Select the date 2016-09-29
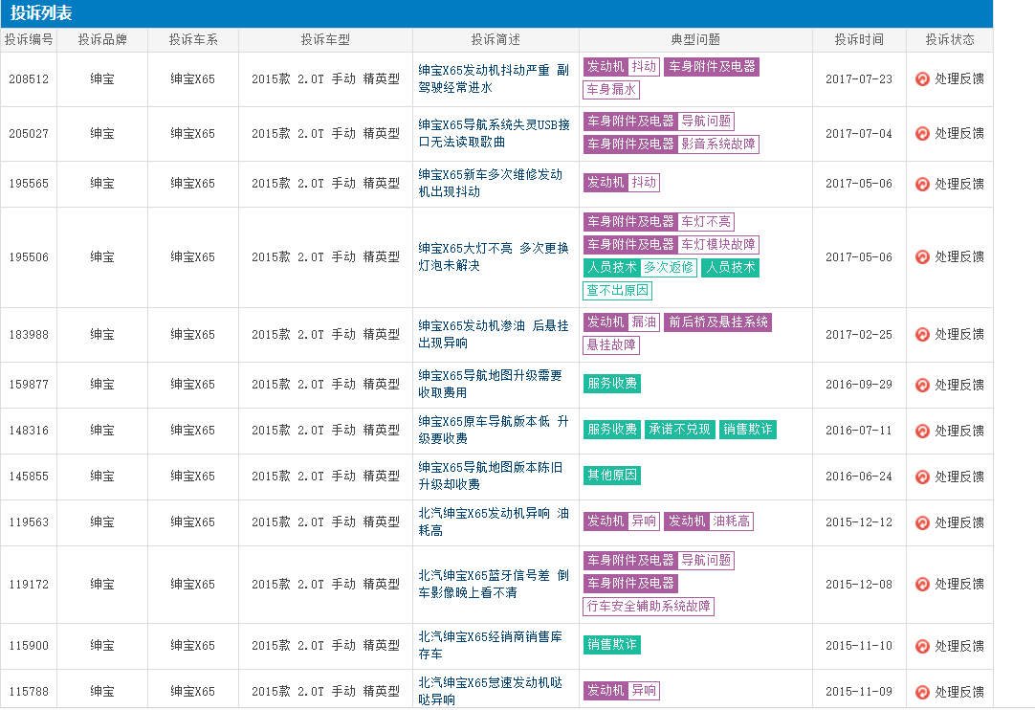 pos(859,385)
